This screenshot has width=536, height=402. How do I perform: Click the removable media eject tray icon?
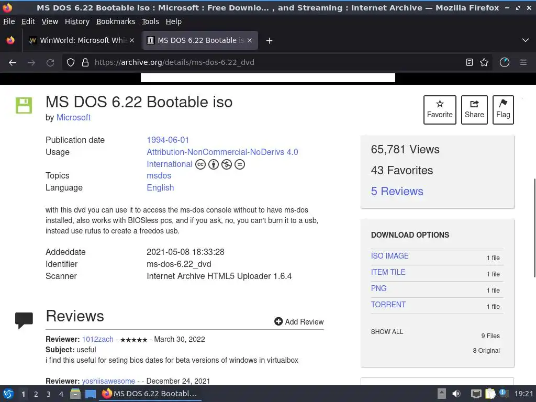[x=442, y=394]
